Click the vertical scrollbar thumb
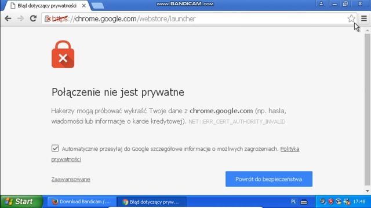Screen dimensions: 371x208 [x=367, y=109]
